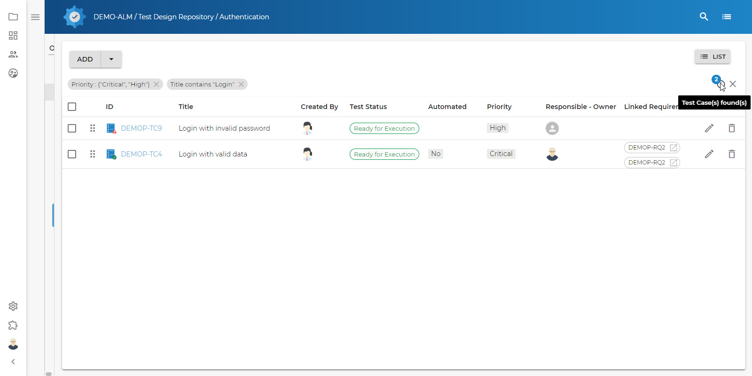Click breadcrumb DEMO-ALM / Test Design Repository / Authentication
The image size is (752, 376).
(181, 17)
